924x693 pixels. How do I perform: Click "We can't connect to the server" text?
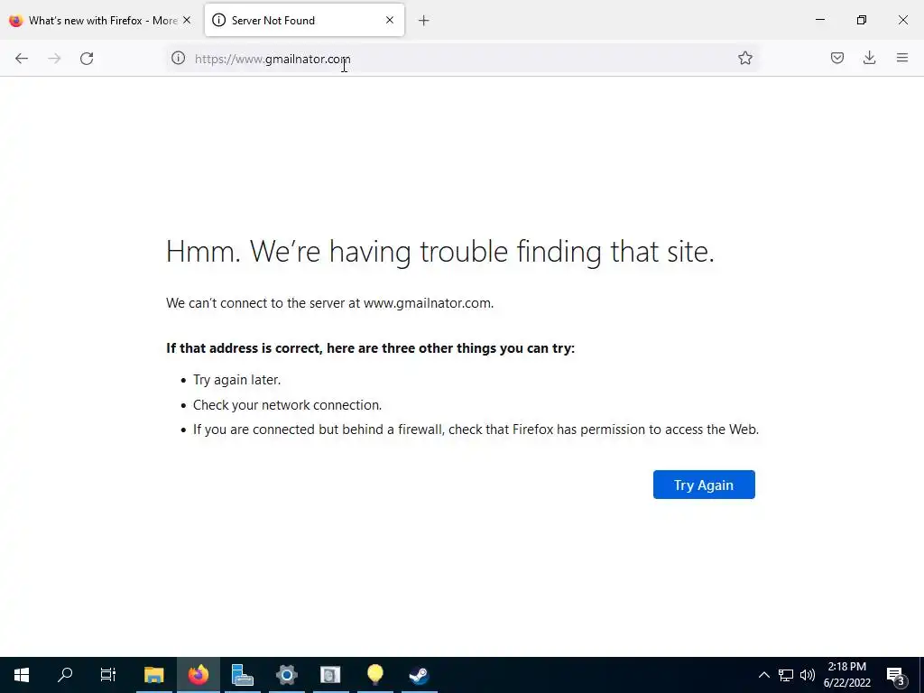pos(330,303)
